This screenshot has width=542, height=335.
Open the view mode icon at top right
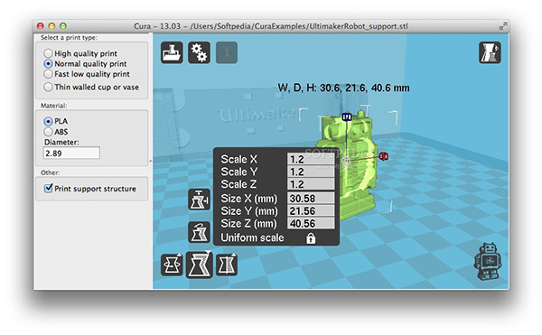point(490,52)
